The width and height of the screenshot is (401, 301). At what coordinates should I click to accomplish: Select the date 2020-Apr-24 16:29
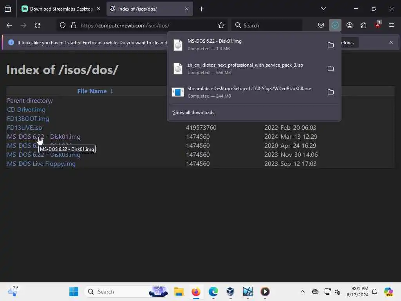pos(290,146)
